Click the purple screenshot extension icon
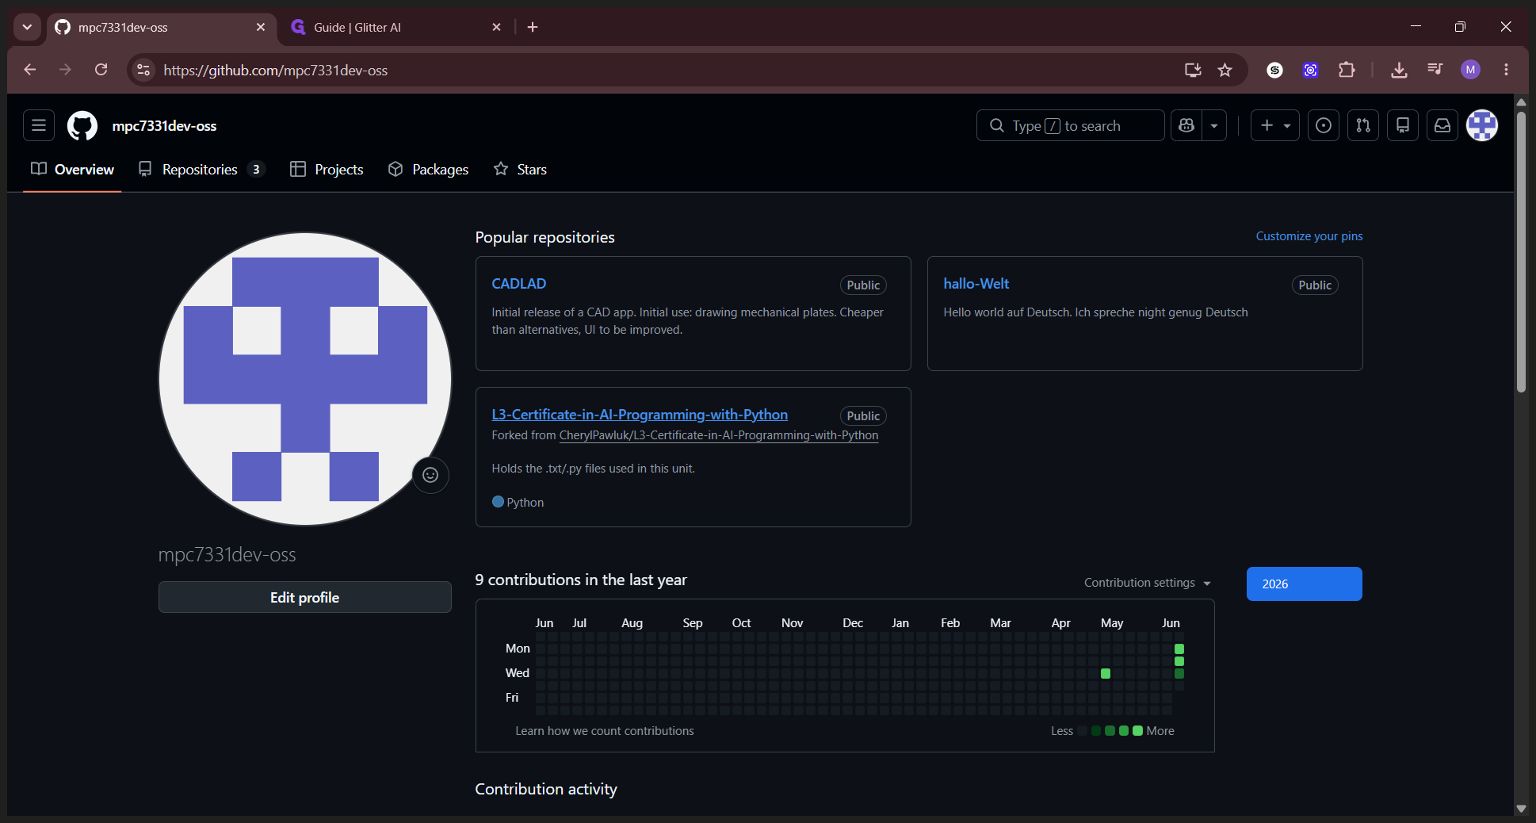The height and width of the screenshot is (823, 1536). pos(1311,70)
